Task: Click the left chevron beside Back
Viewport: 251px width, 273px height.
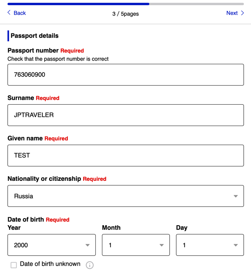Action: point(9,13)
